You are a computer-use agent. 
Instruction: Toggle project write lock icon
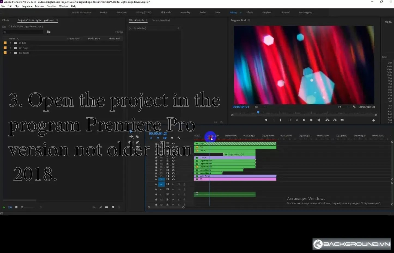point(4,207)
